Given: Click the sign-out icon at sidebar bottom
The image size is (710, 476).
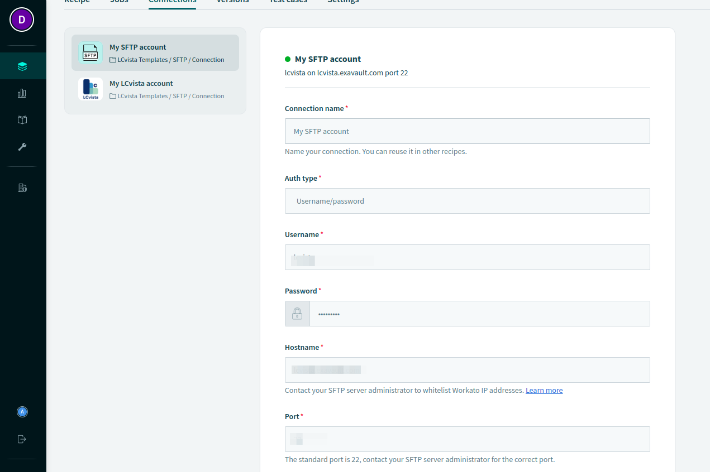Looking at the screenshot, I should (21, 439).
